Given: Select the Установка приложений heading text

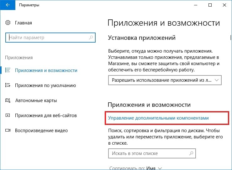Looking at the screenshot, I should (x=142, y=38).
